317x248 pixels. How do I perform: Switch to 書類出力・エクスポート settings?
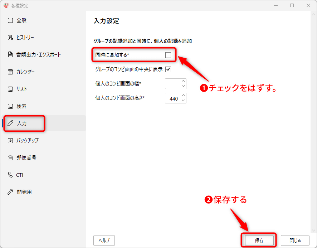43,55
